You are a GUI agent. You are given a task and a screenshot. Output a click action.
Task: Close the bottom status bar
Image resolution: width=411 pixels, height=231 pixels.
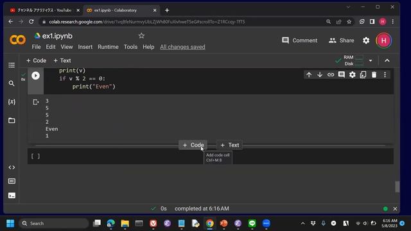pos(395,209)
